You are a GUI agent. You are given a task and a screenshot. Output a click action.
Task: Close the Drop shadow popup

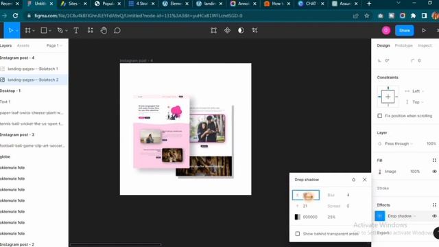coord(364,180)
